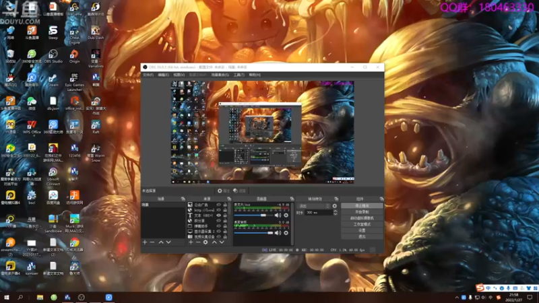
Task: Remove selected scene with minus button
Action: point(152,242)
